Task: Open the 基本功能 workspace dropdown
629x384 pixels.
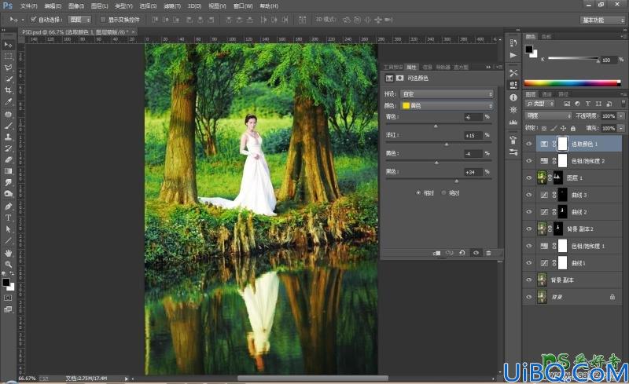Action: pyautogui.click(x=602, y=20)
